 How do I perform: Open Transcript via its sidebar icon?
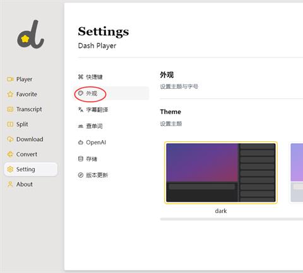click(x=10, y=109)
